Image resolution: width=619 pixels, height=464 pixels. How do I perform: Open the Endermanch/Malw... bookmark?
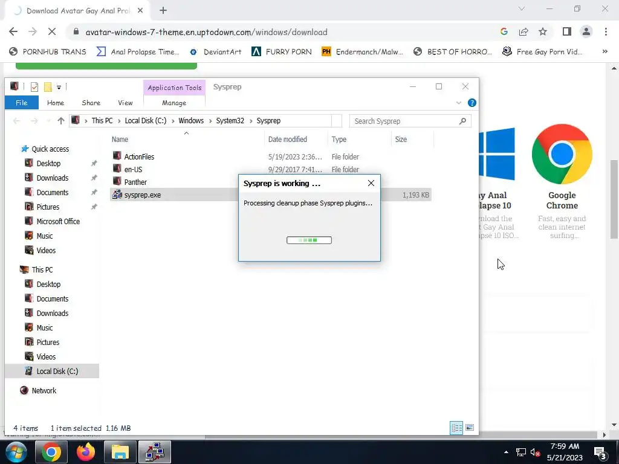363,52
